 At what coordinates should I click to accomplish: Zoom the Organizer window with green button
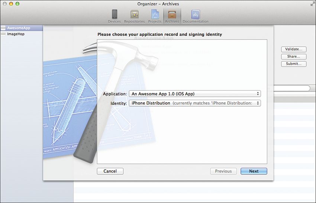pyautogui.click(x=17, y=4)
